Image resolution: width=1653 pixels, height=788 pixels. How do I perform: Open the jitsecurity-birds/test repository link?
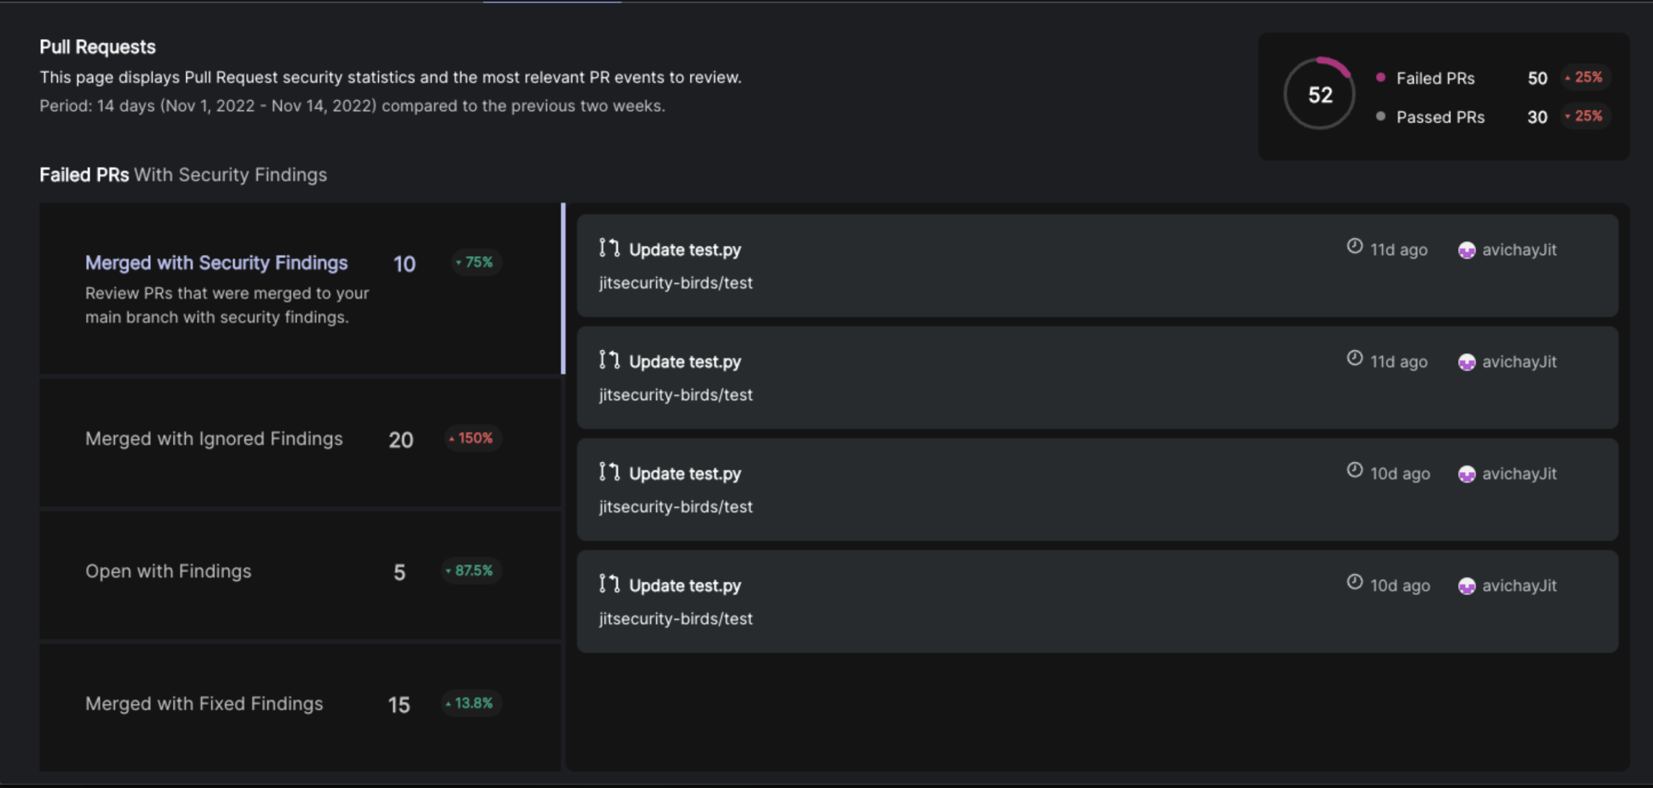pyautogui.click(x=676, y=283)
